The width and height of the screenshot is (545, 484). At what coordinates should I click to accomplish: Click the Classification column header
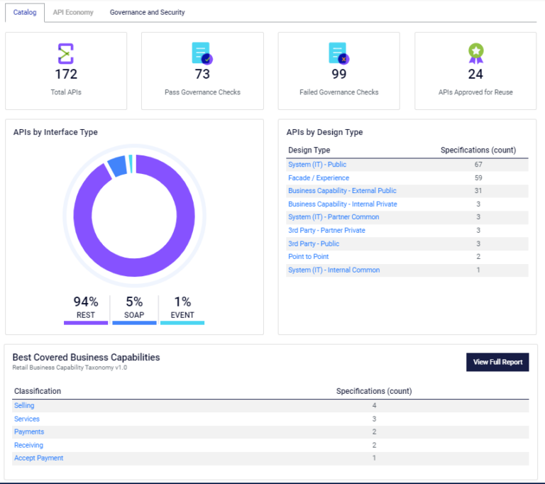click(x=37, y=391)
